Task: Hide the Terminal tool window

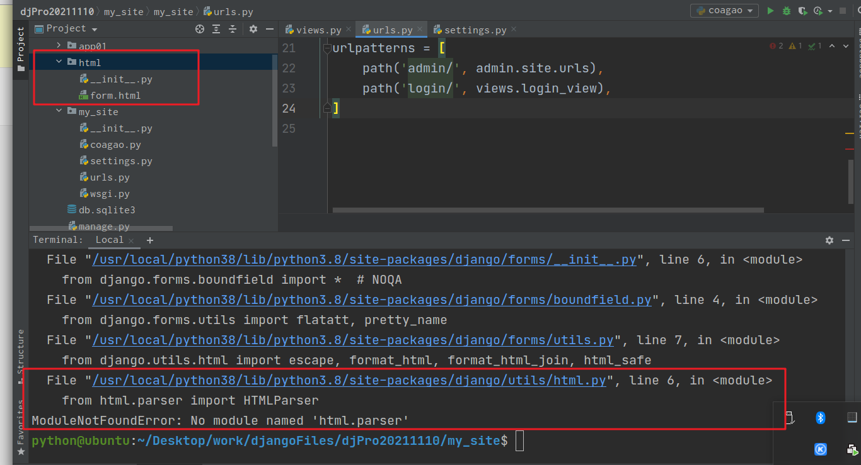Action: tap(846, 240)
